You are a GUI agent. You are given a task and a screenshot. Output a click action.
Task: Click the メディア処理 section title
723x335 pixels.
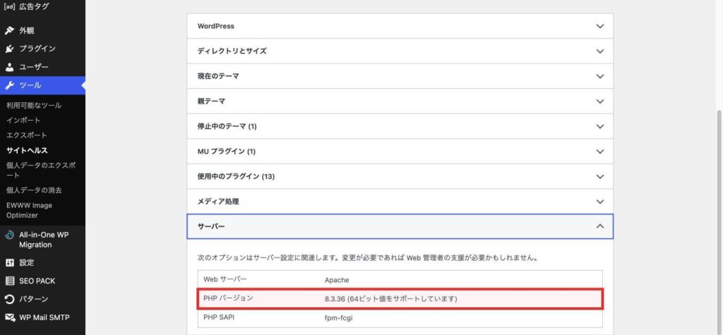218,202
